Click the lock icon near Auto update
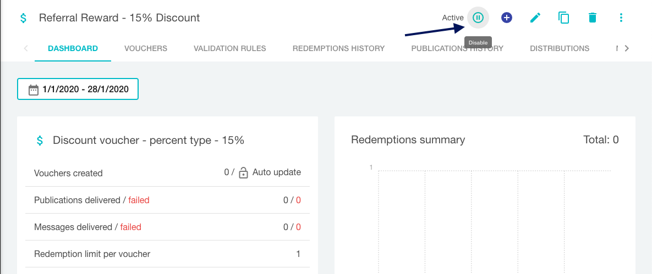Image resolution: width=652 pixels, height=274 pixels. (x=243, y=173)
